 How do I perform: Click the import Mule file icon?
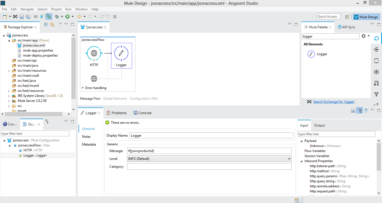(x=43, y=17)
